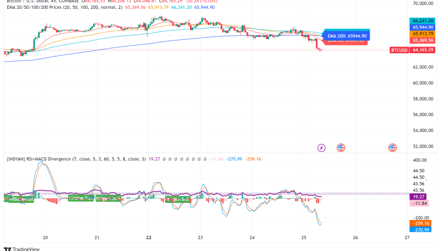Click the pink -11.84 axis label
Screen dimensions: 441x251
point(419,203)
